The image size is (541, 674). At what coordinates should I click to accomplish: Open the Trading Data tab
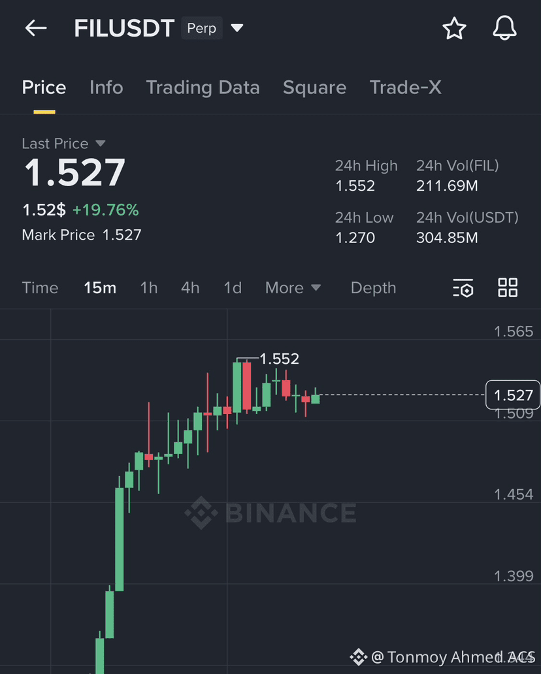click(203, 88)
